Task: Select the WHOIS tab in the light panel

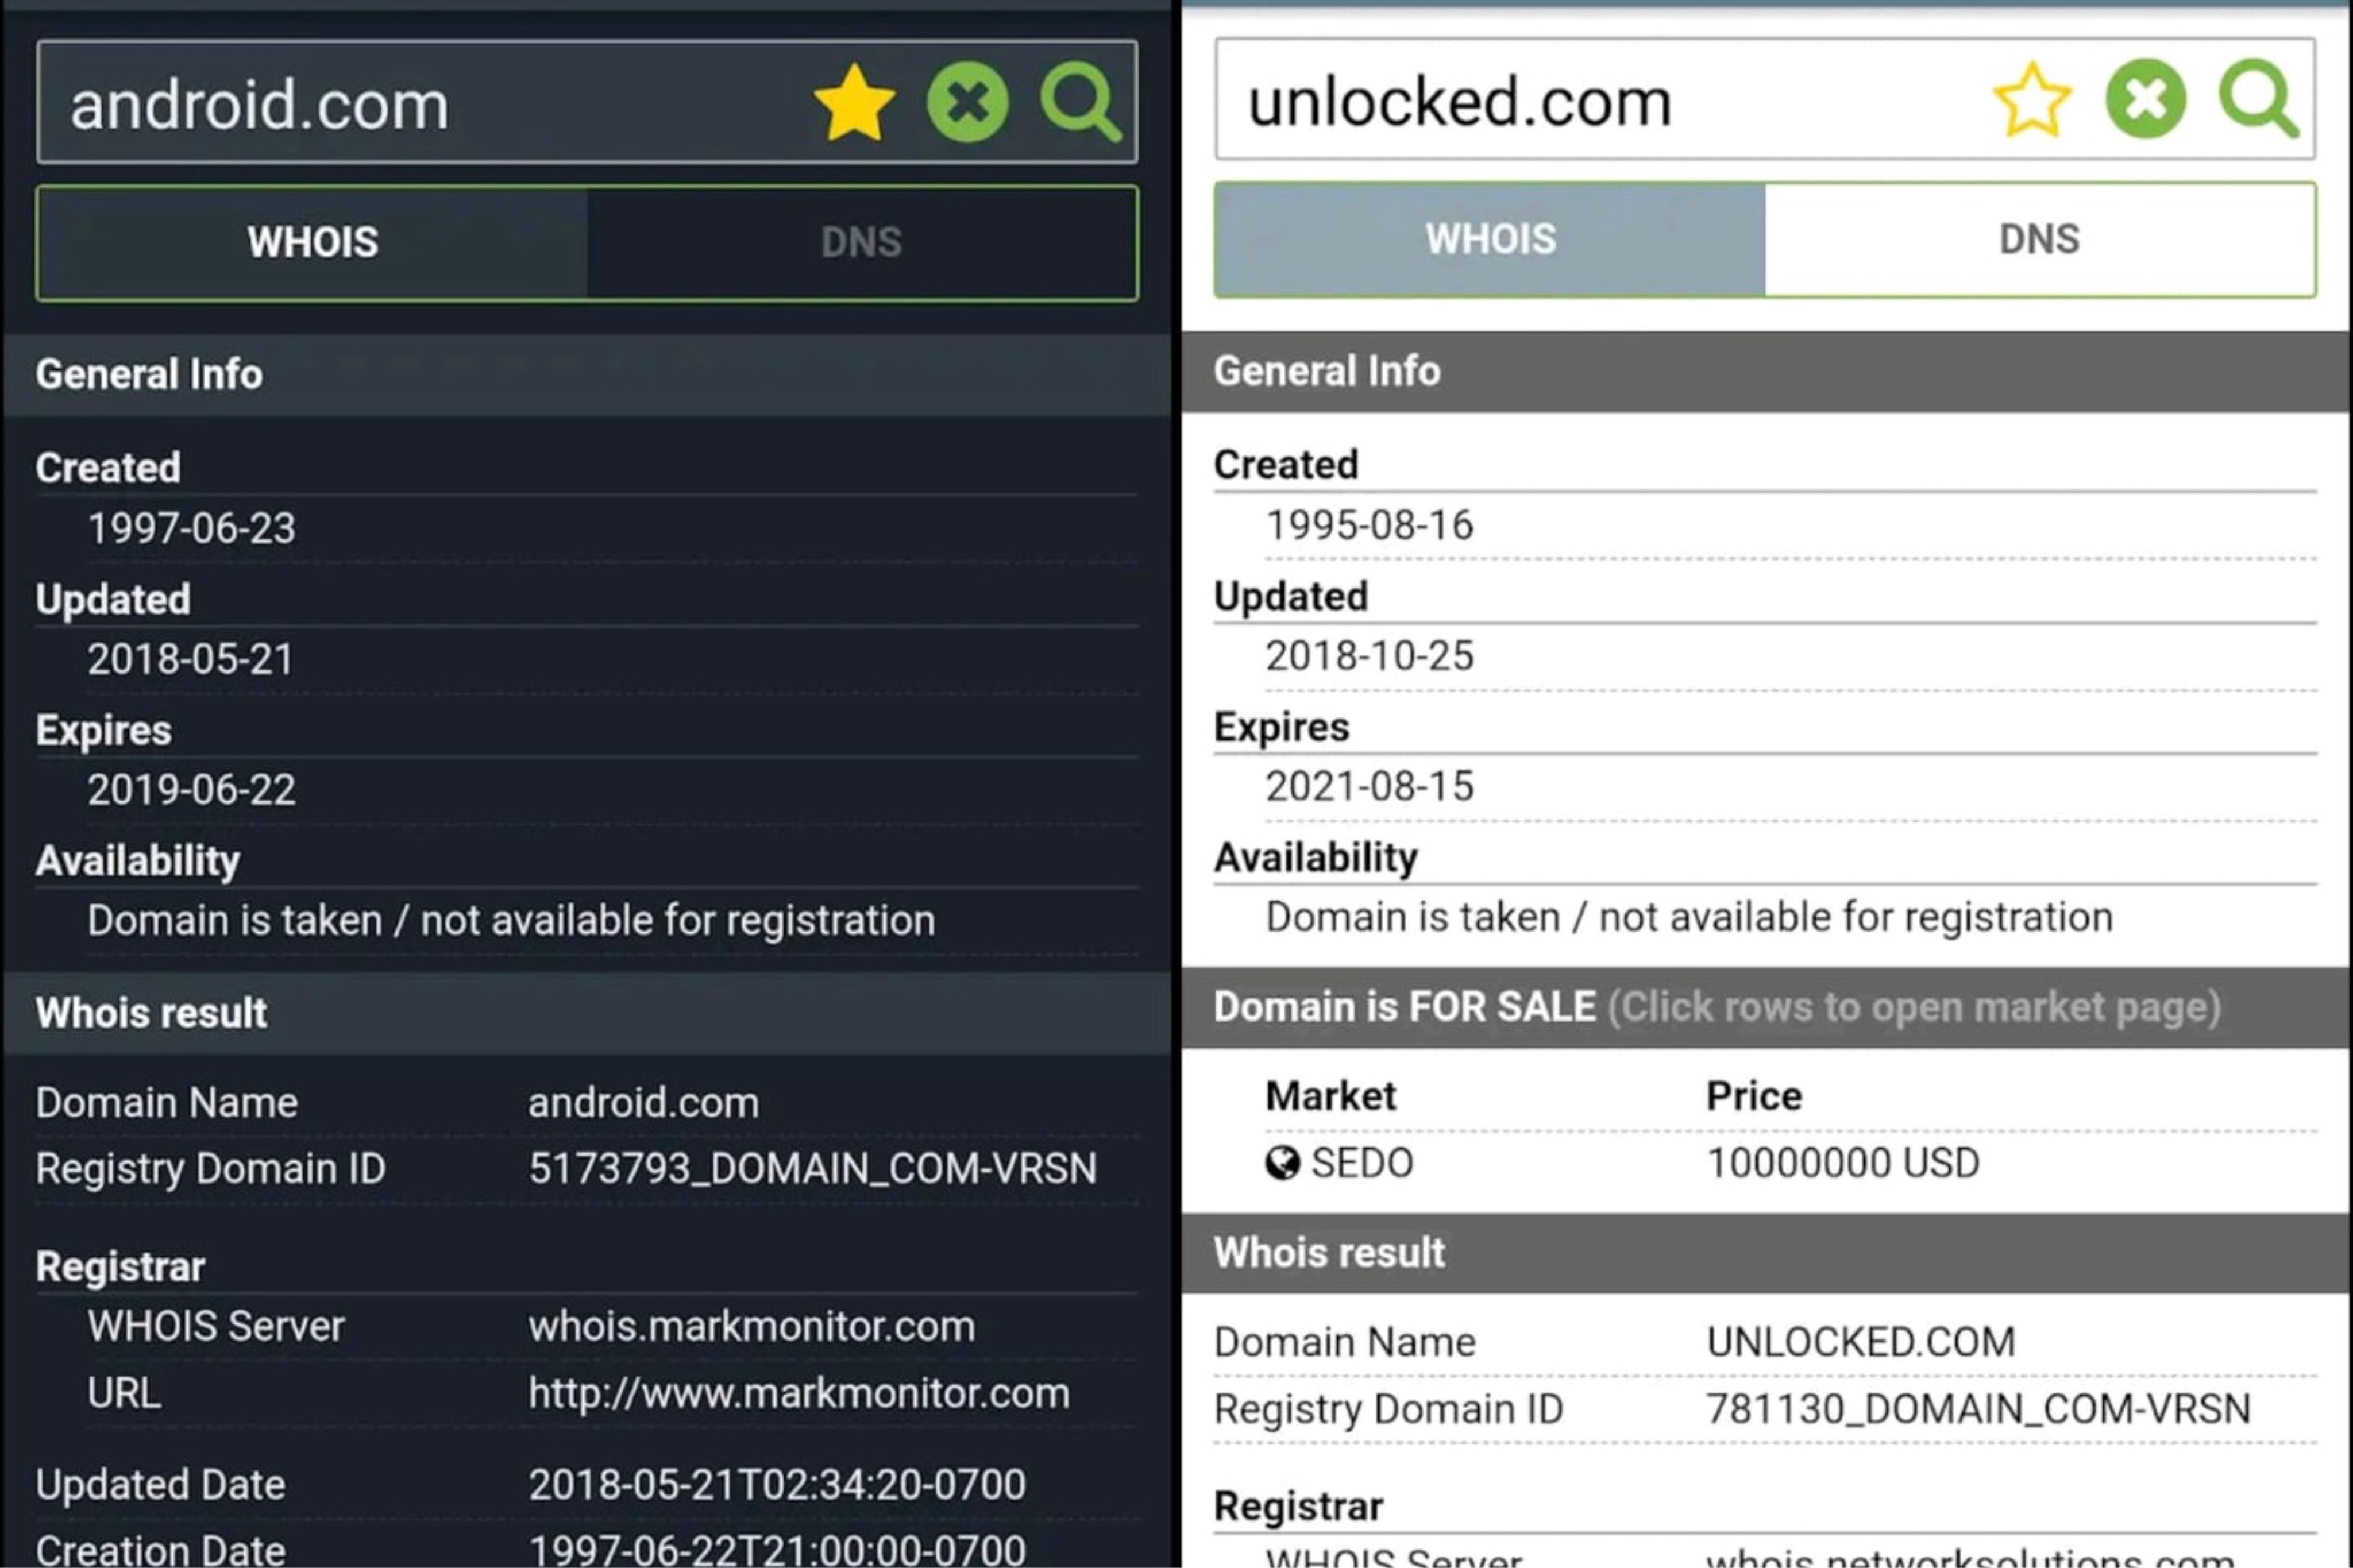Action: (1490, 240)
